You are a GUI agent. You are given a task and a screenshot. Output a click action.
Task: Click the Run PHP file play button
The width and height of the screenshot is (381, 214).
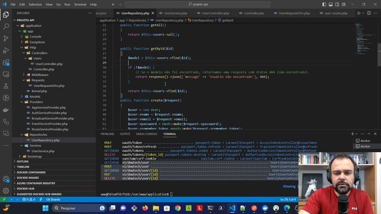pos(359,13)
